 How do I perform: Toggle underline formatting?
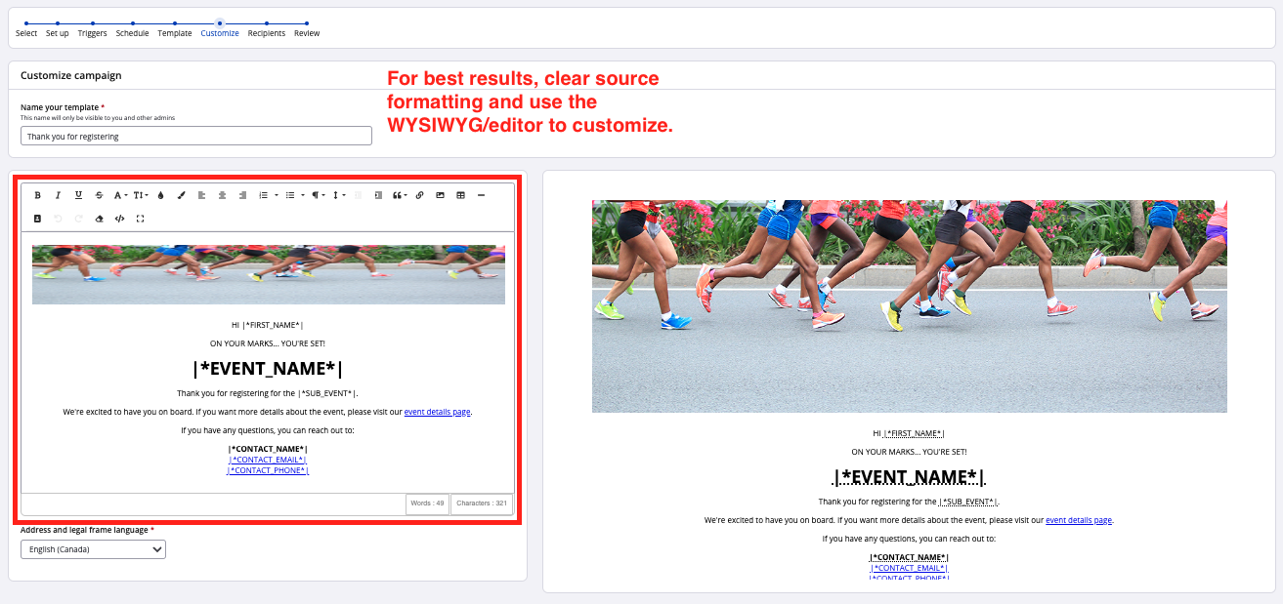[78, 195]
